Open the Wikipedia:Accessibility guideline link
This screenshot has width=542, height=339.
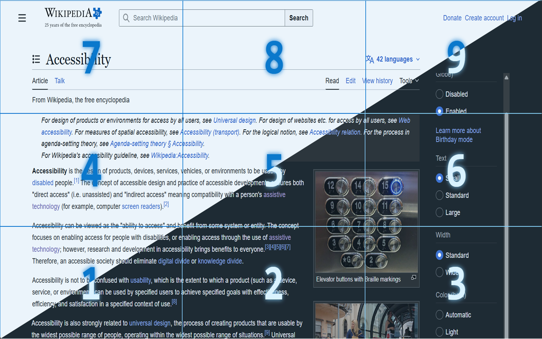pyautogui.click(x=180, y=156)
